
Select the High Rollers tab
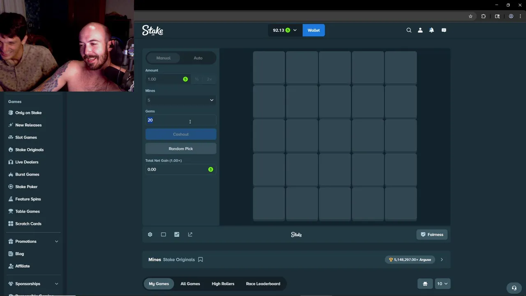pos(223,284)
